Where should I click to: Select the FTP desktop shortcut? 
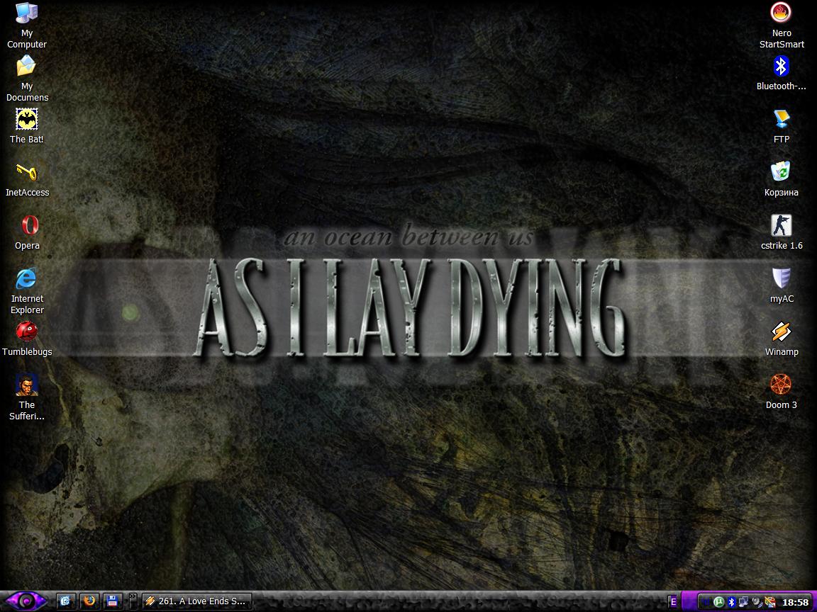(x=781, y=127)
